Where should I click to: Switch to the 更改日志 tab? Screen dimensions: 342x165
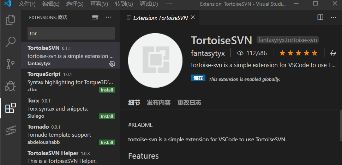(189, 102)
